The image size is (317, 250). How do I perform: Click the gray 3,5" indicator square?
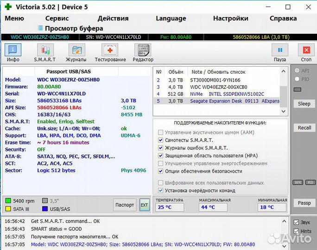tap(45, 201)
